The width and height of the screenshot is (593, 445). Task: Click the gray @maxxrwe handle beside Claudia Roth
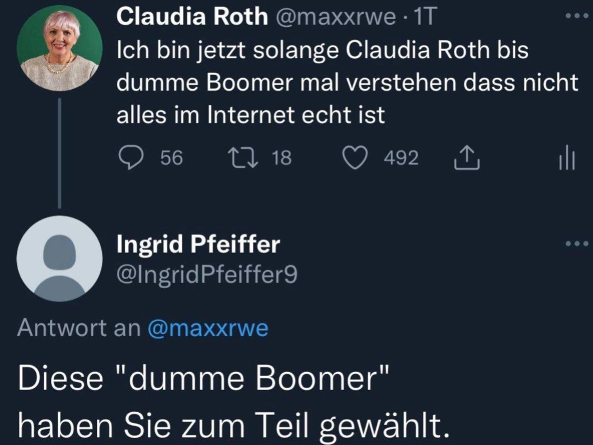(336, 17)
